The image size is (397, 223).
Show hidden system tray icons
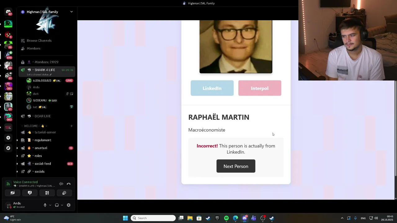342,218
